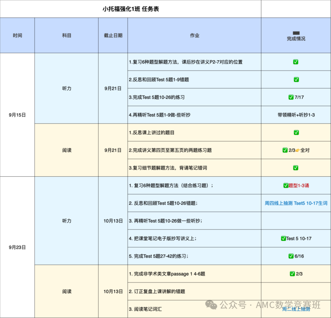Click the green checkmark for 反思和回顾Test 5题1-9错题

pyautogui.click(x=296, y=79)
